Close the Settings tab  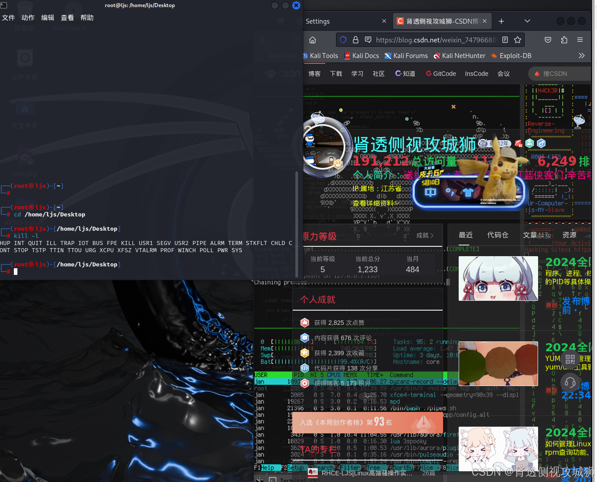pos(384,21)
